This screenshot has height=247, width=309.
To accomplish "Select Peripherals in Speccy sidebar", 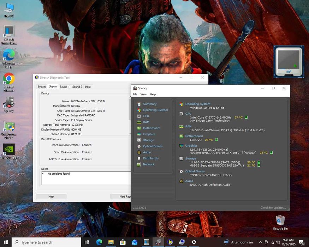I will [x=151, y=158].
